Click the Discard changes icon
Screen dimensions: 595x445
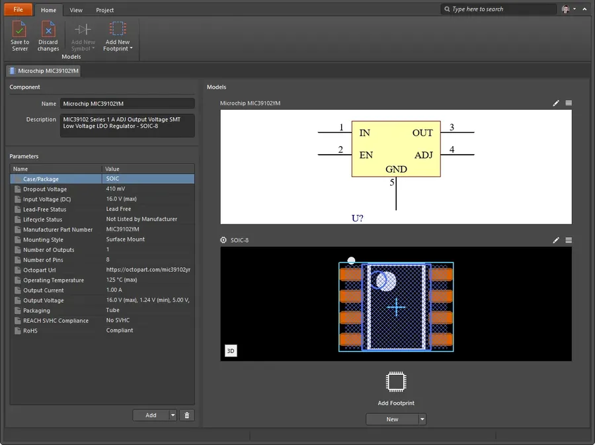[48, 29]
